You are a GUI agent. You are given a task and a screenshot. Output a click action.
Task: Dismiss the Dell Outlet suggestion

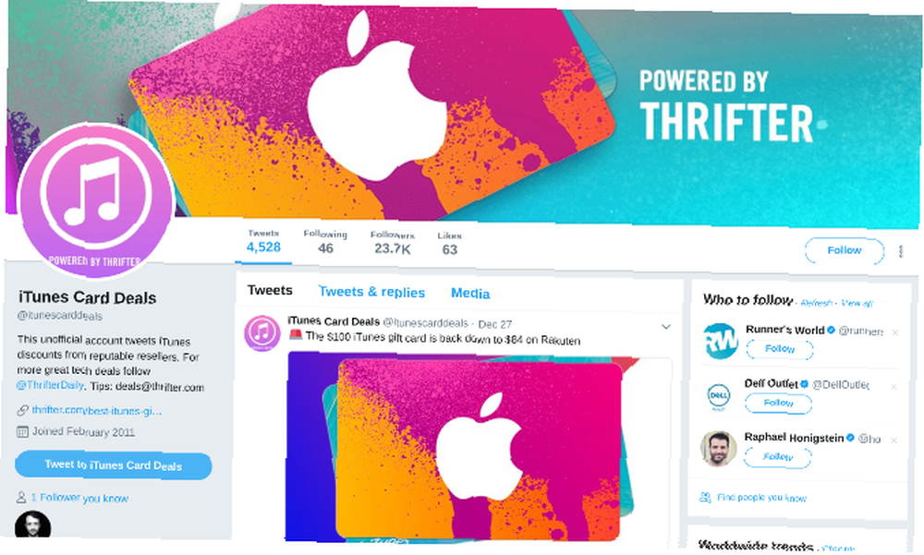[x=894, y=387]
